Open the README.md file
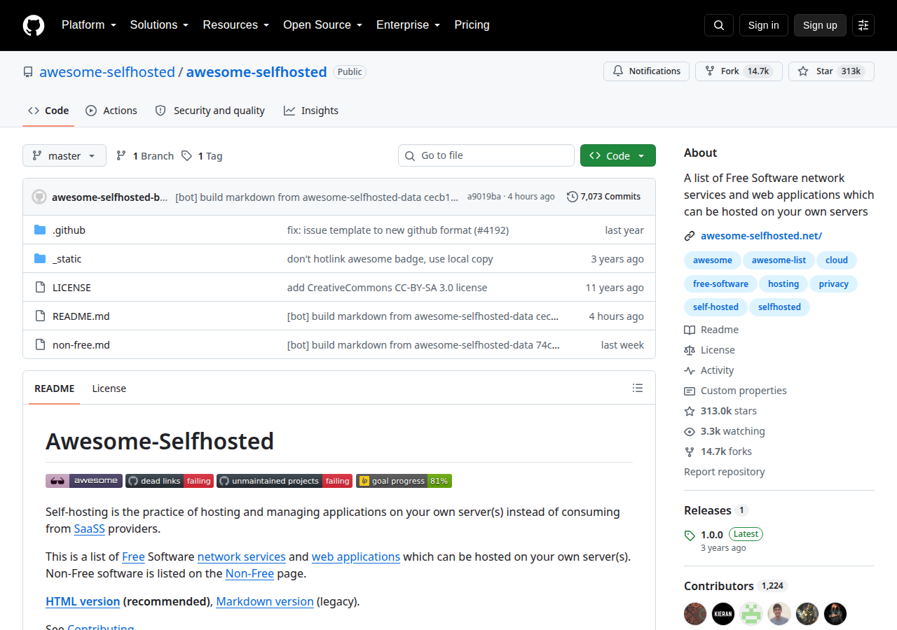Image resolution: width=897 pixels, height=630 pixels. (81, 316)
